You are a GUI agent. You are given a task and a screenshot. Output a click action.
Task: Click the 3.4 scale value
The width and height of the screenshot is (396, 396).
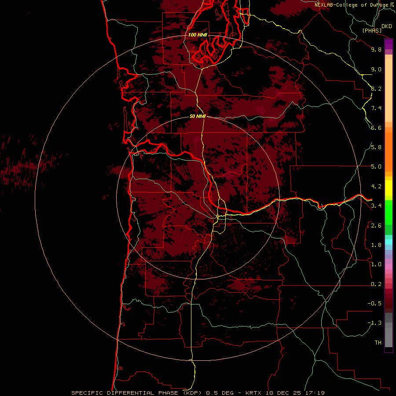pyautogui.click(x=376, y=206)
